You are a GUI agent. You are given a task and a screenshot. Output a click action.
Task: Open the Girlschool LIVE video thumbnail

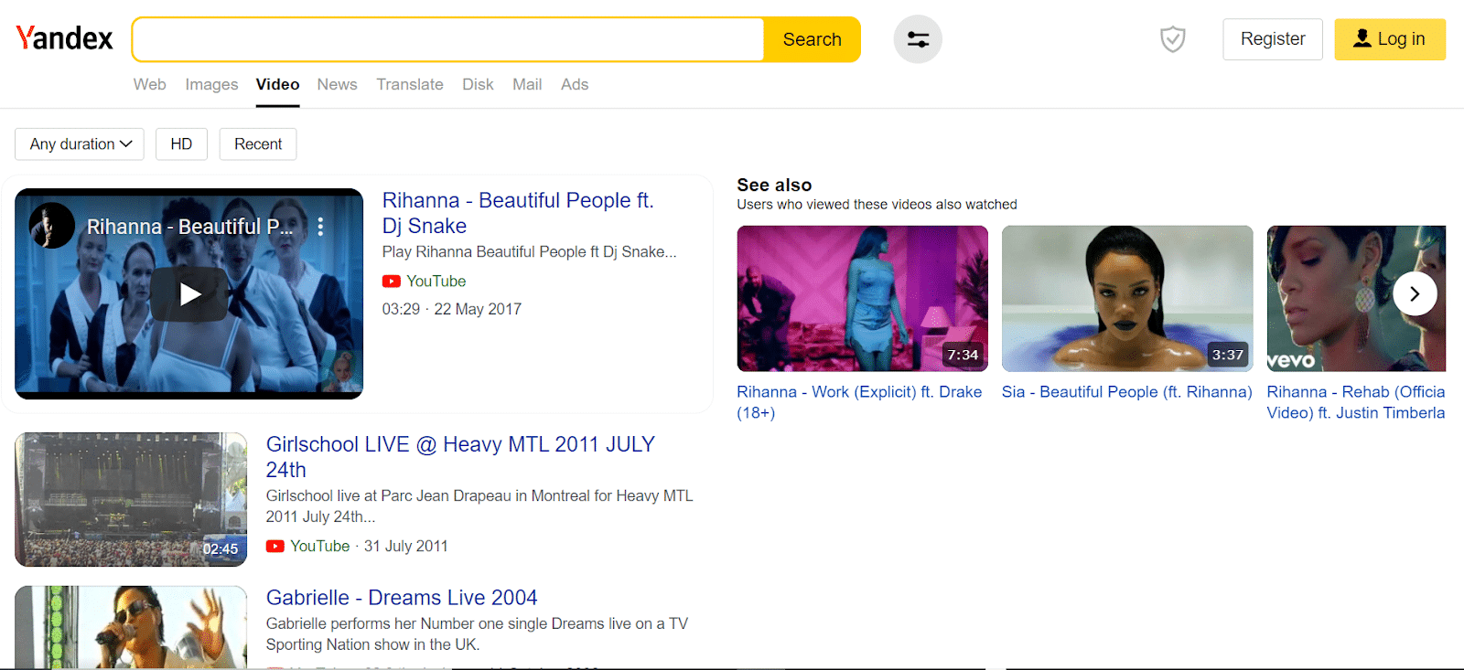(x=131, y=499)
